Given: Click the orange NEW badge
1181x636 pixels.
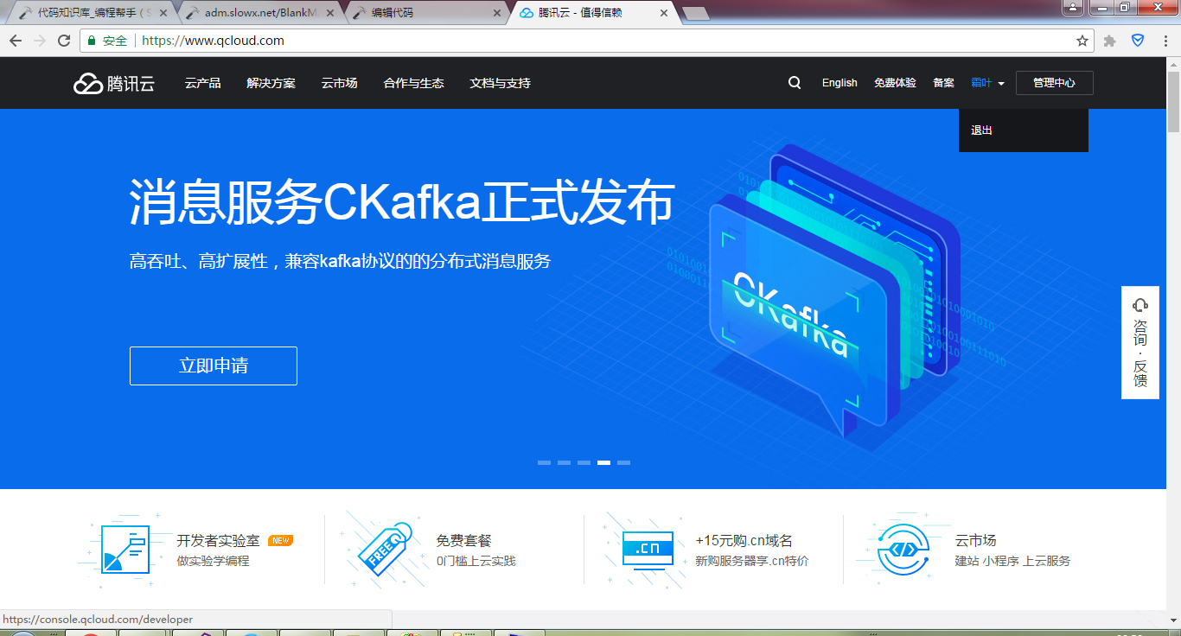Looking at the screenshot, I should pyautogui.click(x=280, y=541).
